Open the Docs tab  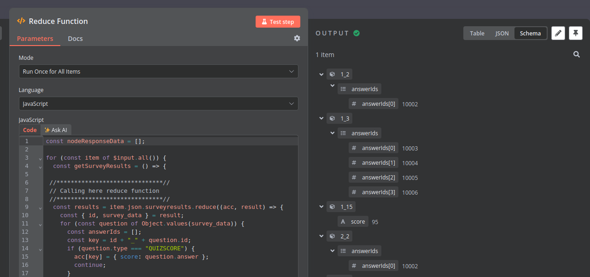click(x=75, y=39)
